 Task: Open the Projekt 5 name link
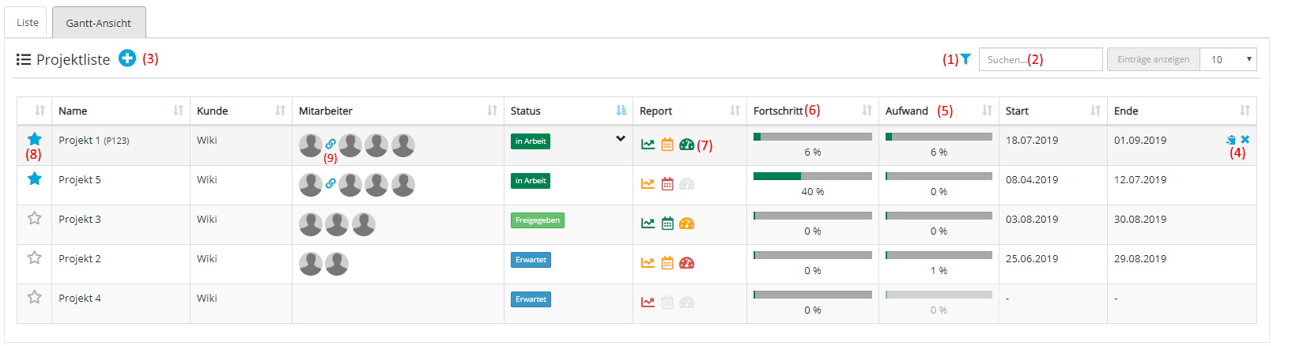(80, 180)
